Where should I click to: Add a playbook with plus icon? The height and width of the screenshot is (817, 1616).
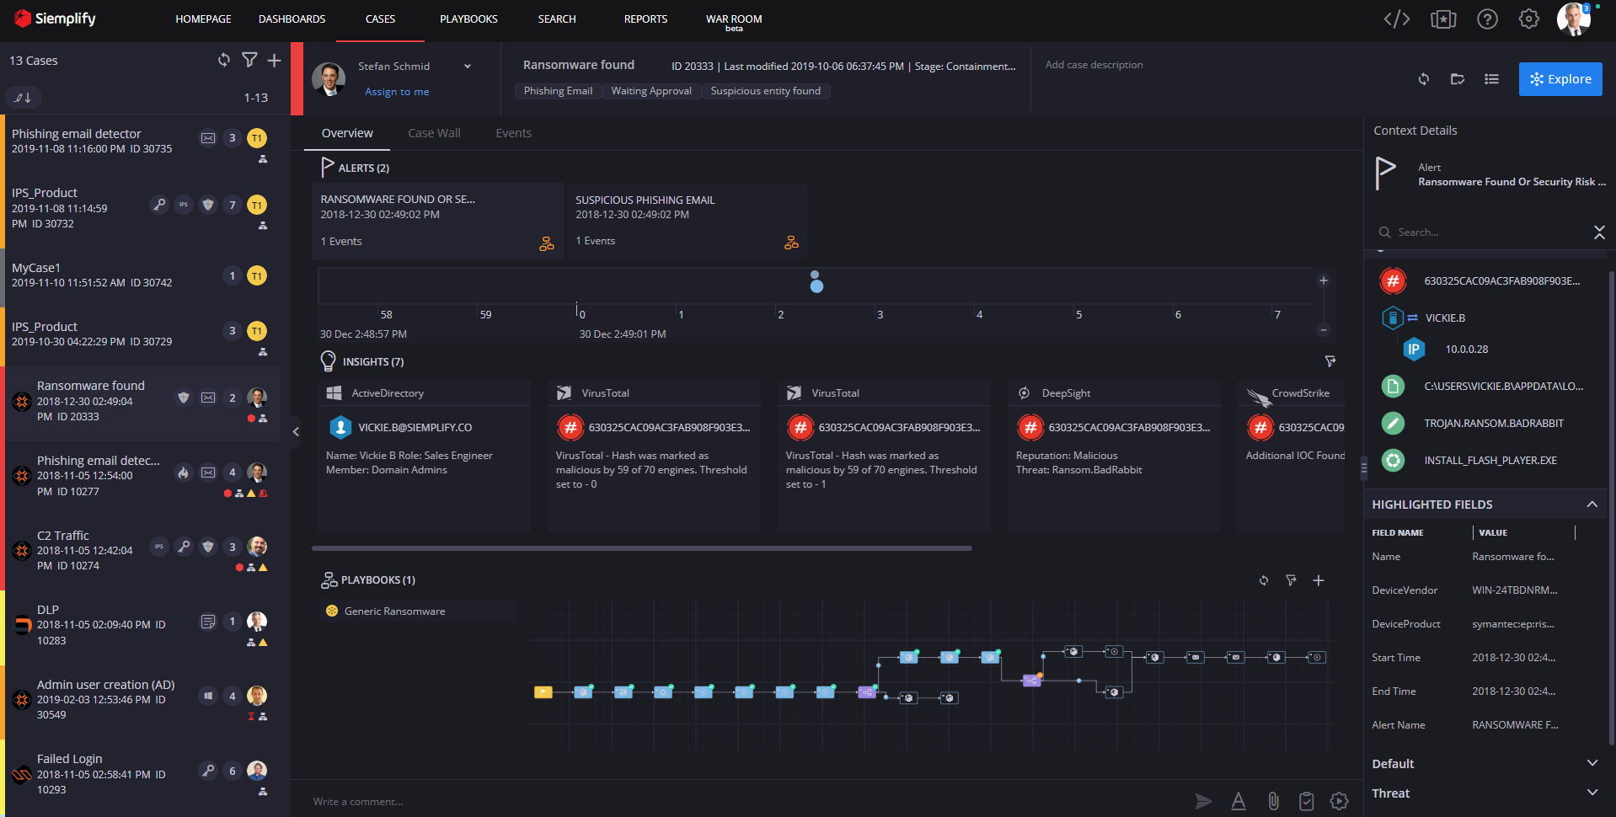[1319, 580]
